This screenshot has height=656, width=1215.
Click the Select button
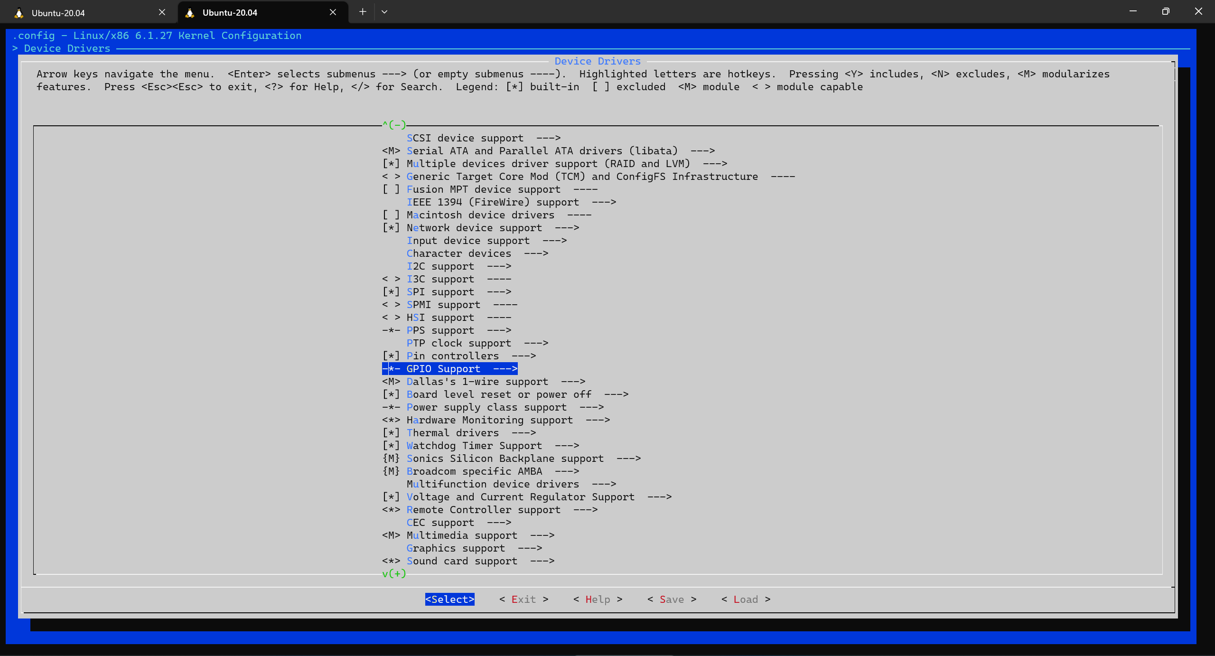(x=449, y=599)
